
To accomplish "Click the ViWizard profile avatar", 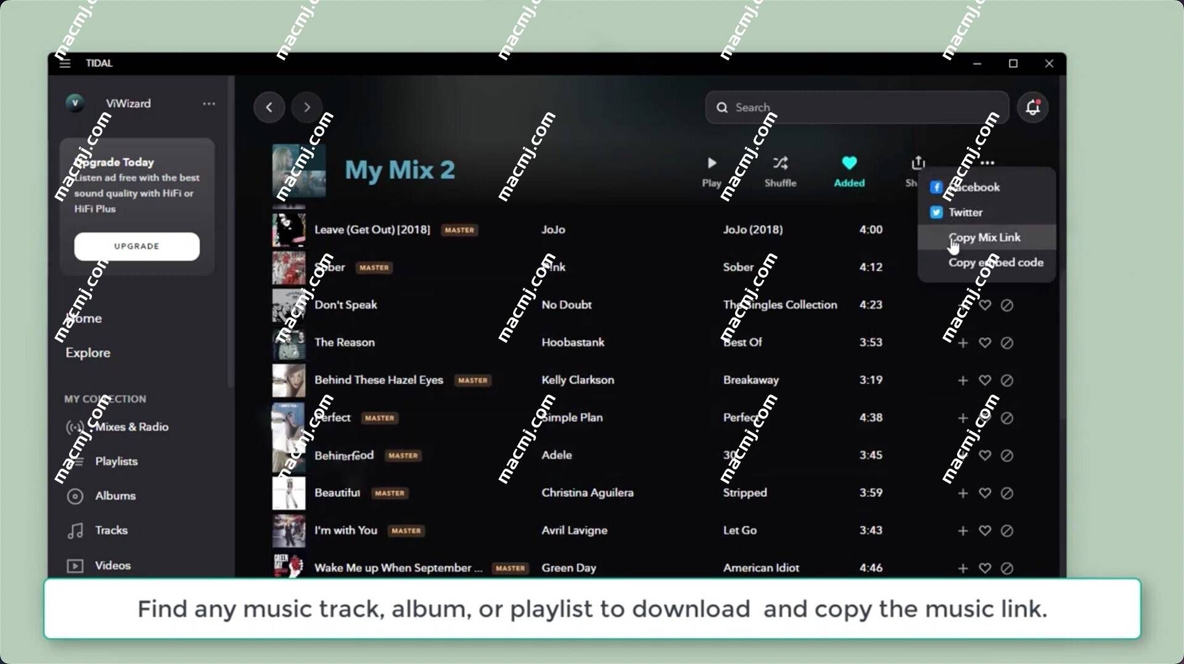I will tap(75, 103).
